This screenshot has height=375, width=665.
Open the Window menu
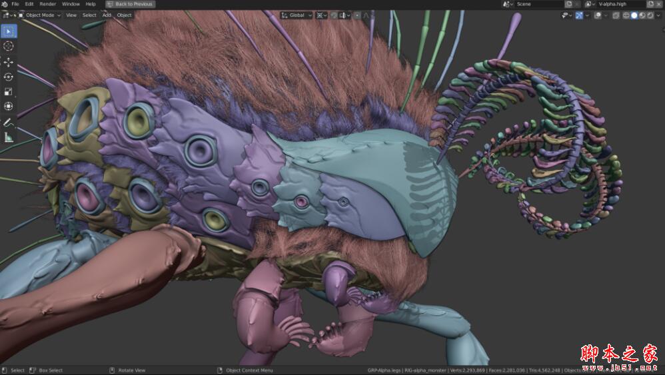pyautogui.click(x=71, y=4)
